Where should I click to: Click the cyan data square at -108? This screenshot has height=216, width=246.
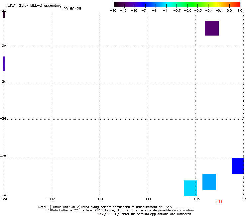pos(190,188)
